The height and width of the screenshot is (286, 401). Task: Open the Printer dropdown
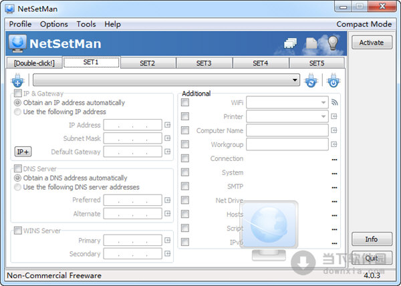[287, 116]
